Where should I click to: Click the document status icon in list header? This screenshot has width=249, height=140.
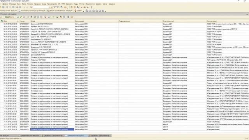click(2, 21)
